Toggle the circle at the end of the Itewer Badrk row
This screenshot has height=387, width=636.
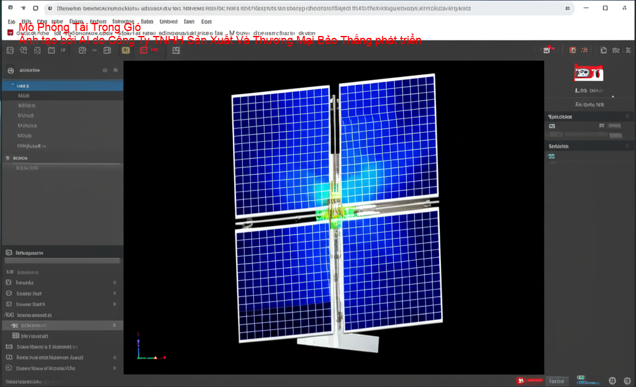(x=115, y=304)
